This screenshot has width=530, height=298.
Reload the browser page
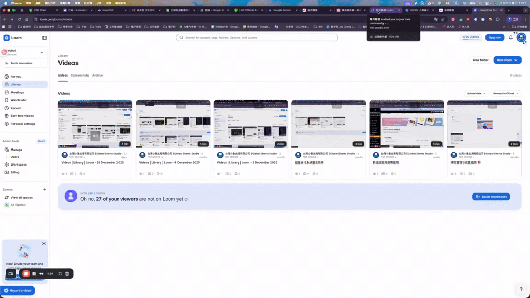tap(19, 19)
